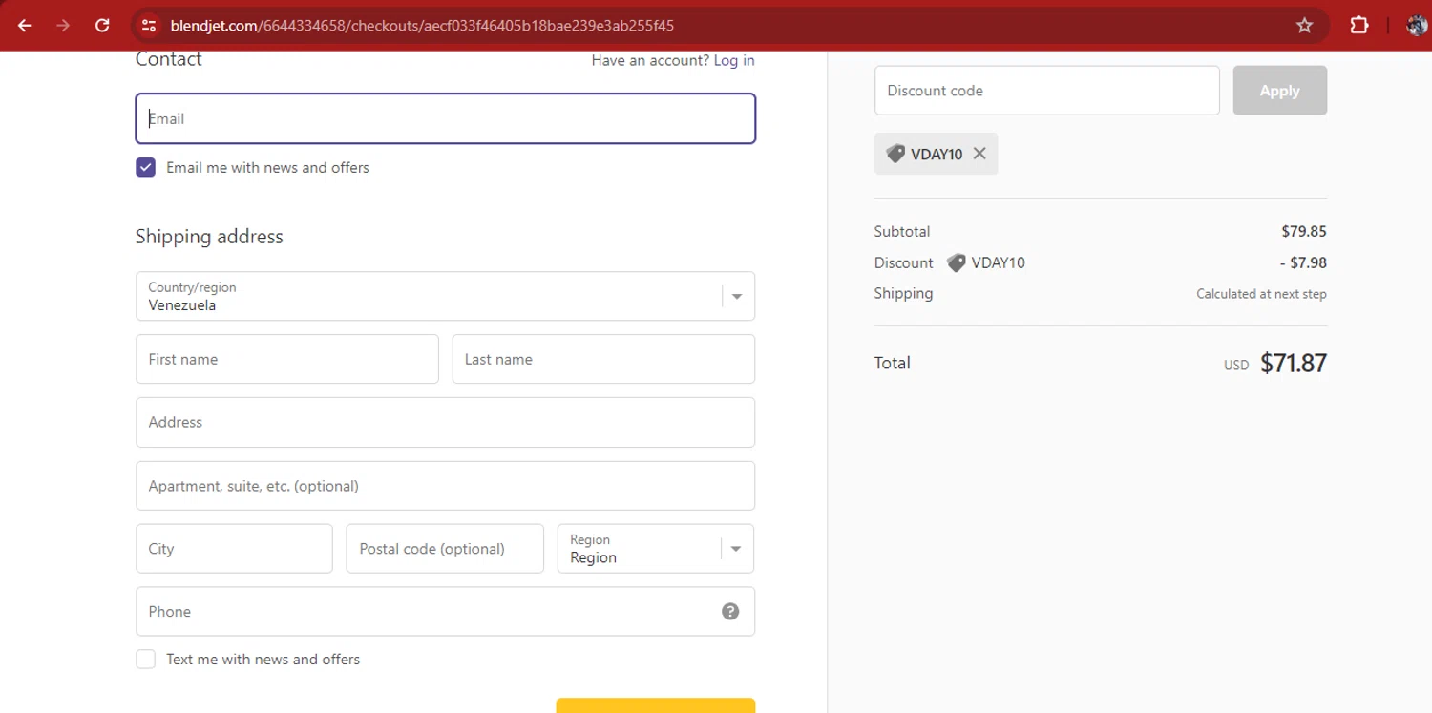This screenshot has height=713, width=1432.
Task: Click the $71.87 total amount
Action: pyautogui.click(x=1294, y=363)
